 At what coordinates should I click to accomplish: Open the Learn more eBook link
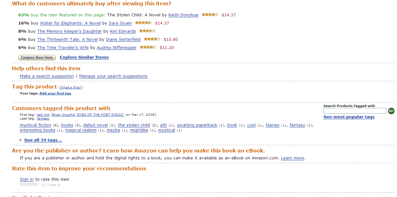tap(292, 158)
